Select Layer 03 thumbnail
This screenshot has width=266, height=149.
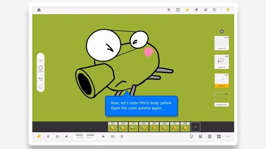tap(222, 43)
